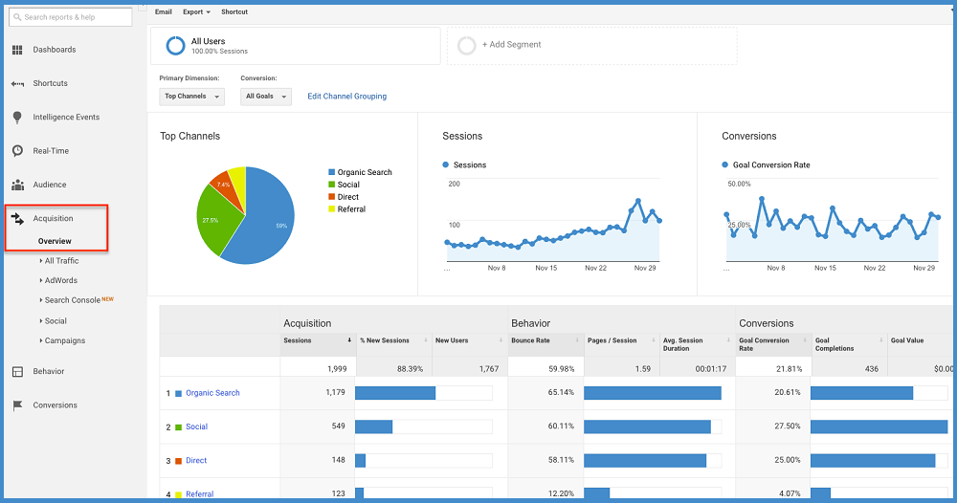Sort by Goal Conversion Rate arrow
This screenshot has height=503, width=957.
[x=805, y=340]
